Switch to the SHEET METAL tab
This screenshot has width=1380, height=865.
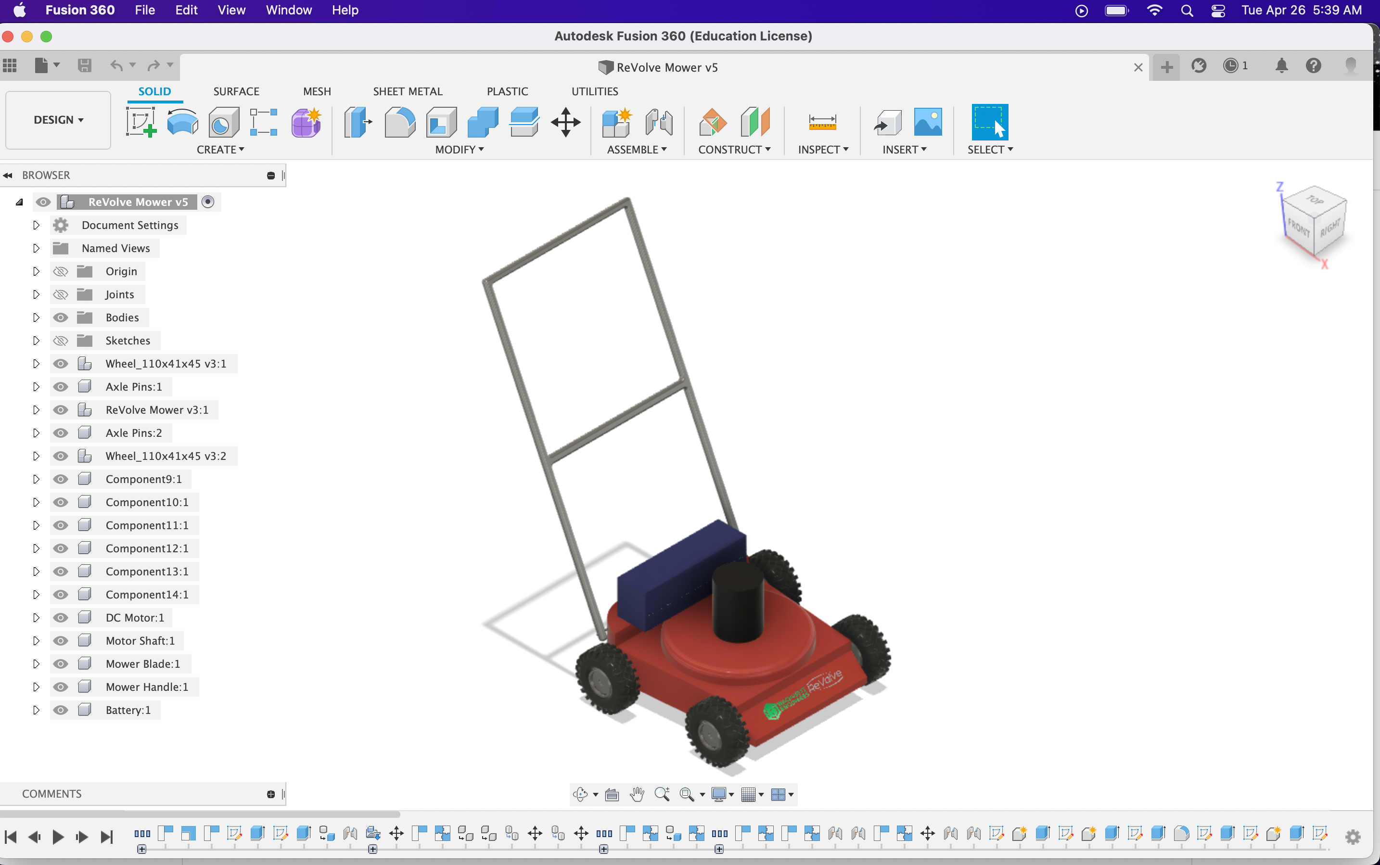(408, 91)
